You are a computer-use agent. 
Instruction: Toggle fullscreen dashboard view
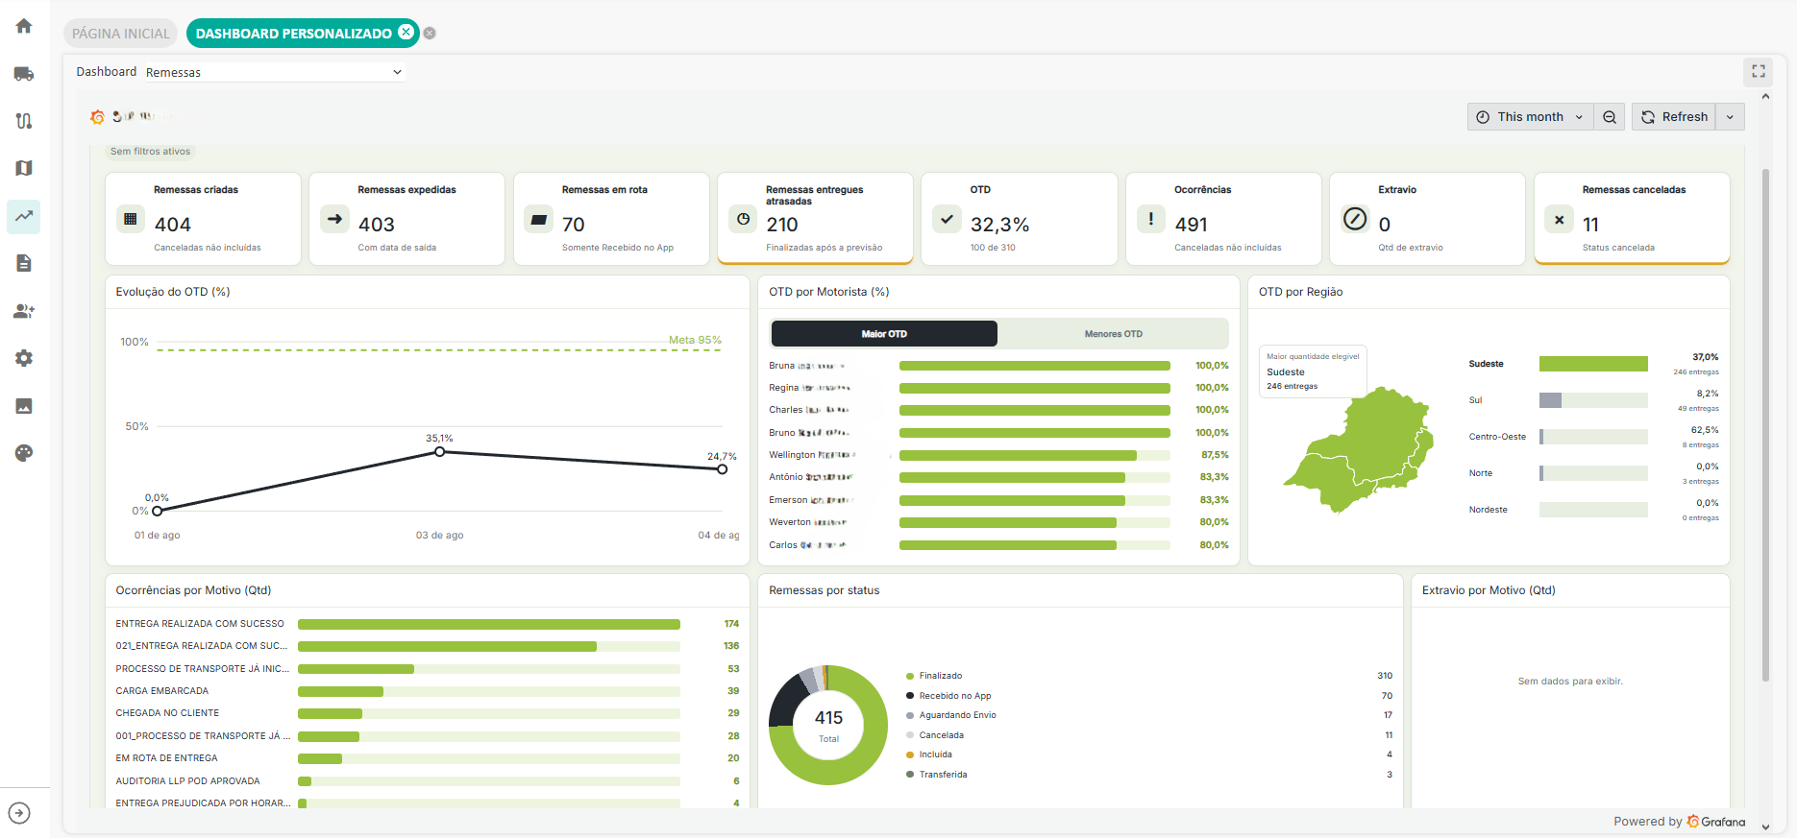tap(1759, 71)
